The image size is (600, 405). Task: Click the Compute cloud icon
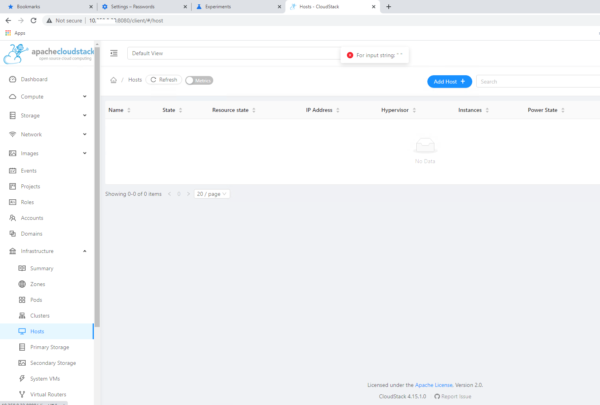(13, 97)
